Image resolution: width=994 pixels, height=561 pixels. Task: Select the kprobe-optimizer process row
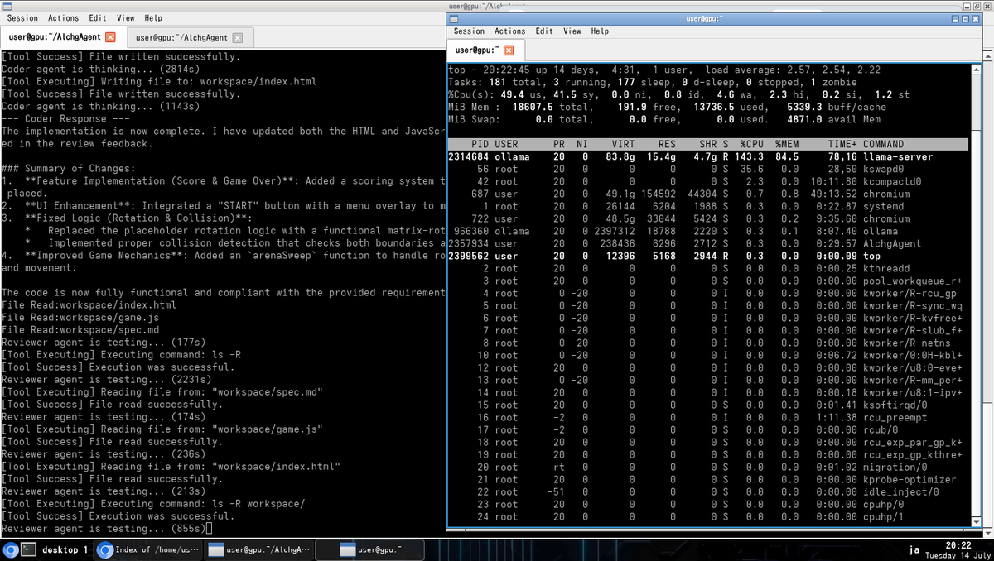(708, 479)
